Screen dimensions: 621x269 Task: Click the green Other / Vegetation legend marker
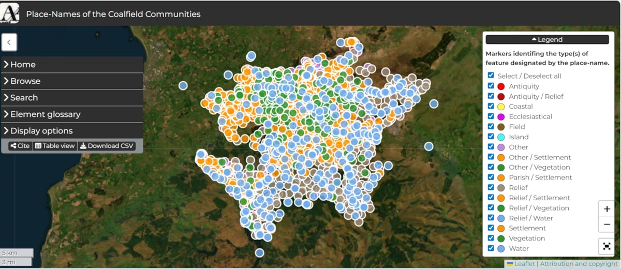[x=501, y=168]
